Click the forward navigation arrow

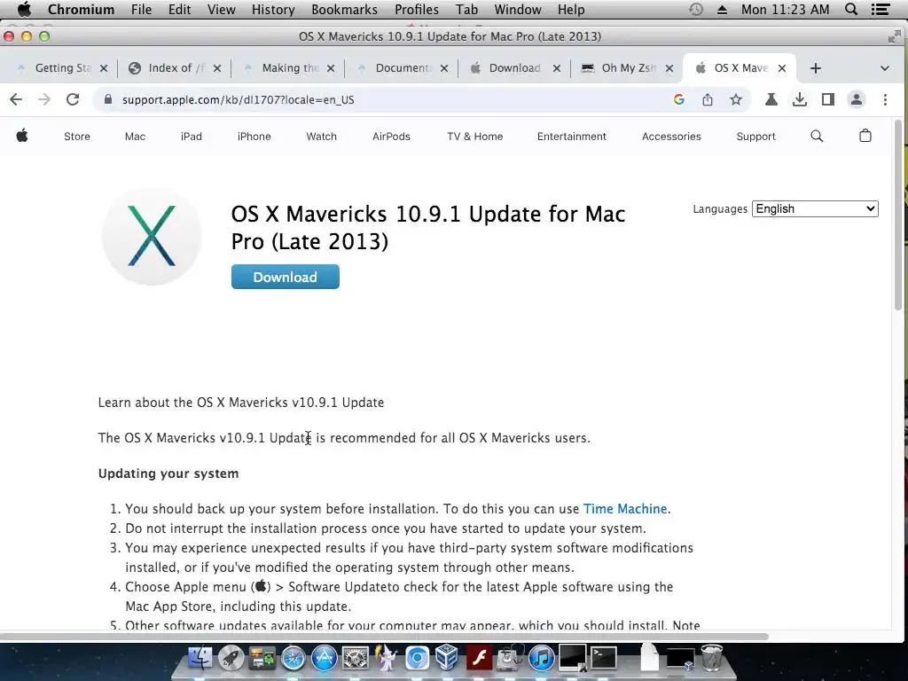44,99
